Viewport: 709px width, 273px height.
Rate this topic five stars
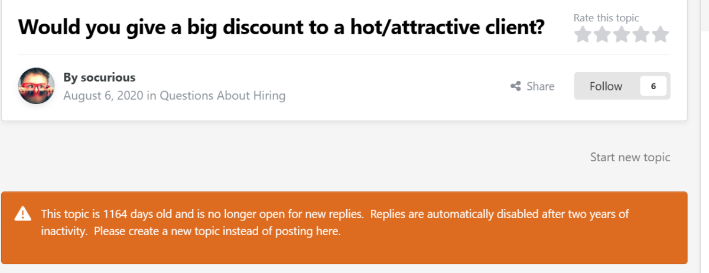661,34
